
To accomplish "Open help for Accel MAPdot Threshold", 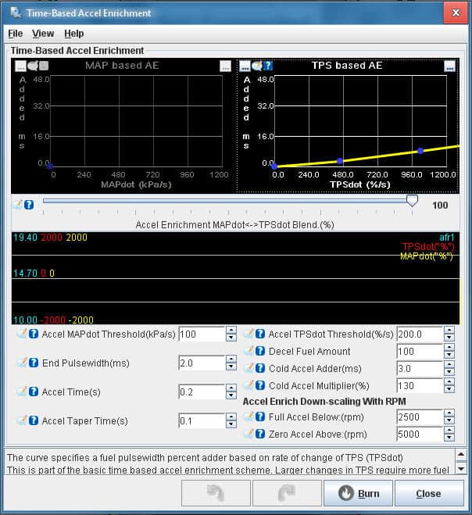I will (34, 334).
